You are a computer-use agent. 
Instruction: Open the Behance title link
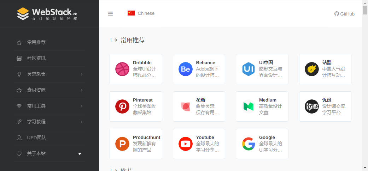(206, 63)
